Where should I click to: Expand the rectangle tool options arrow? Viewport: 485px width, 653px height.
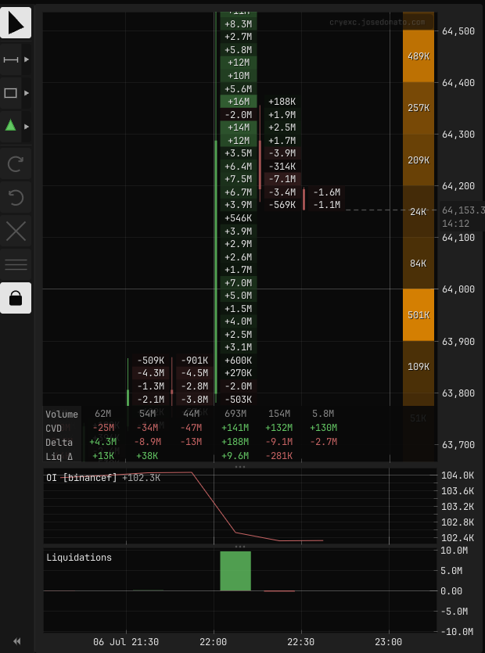pos(27,93)
